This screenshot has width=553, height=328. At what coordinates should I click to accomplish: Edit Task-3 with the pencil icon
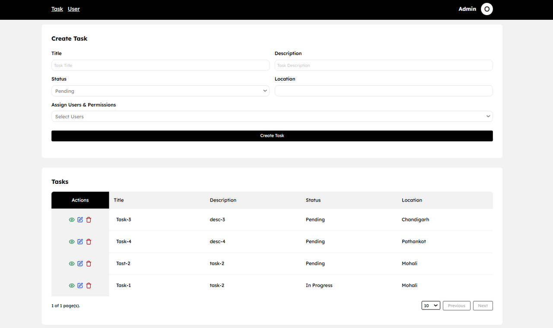click(80, 220)
